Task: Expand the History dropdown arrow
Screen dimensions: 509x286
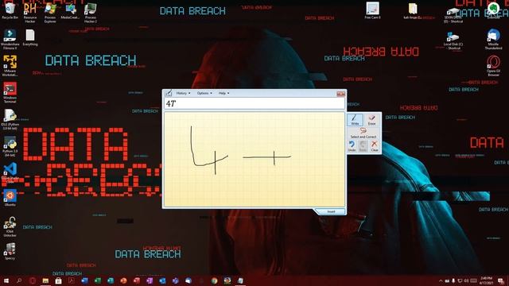Action: (x=189, y=94)
